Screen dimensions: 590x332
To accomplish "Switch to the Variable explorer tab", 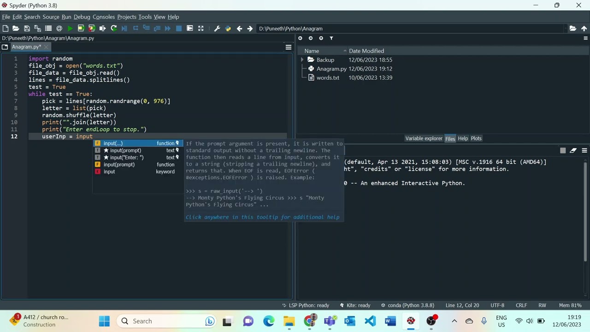I will point(424,138).
